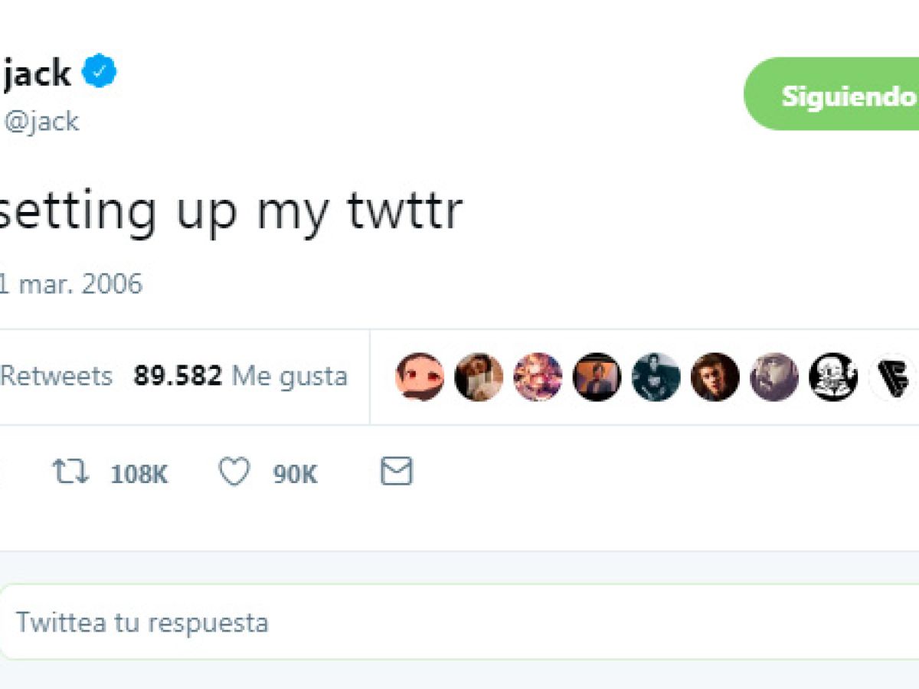Like the tweet with the heart icon

point(234,473)
